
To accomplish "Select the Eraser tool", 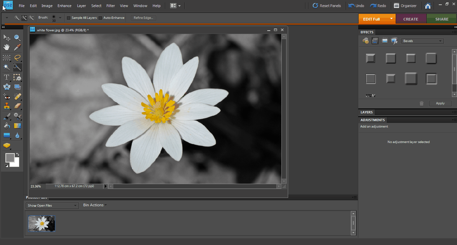I will coord(17,106).
